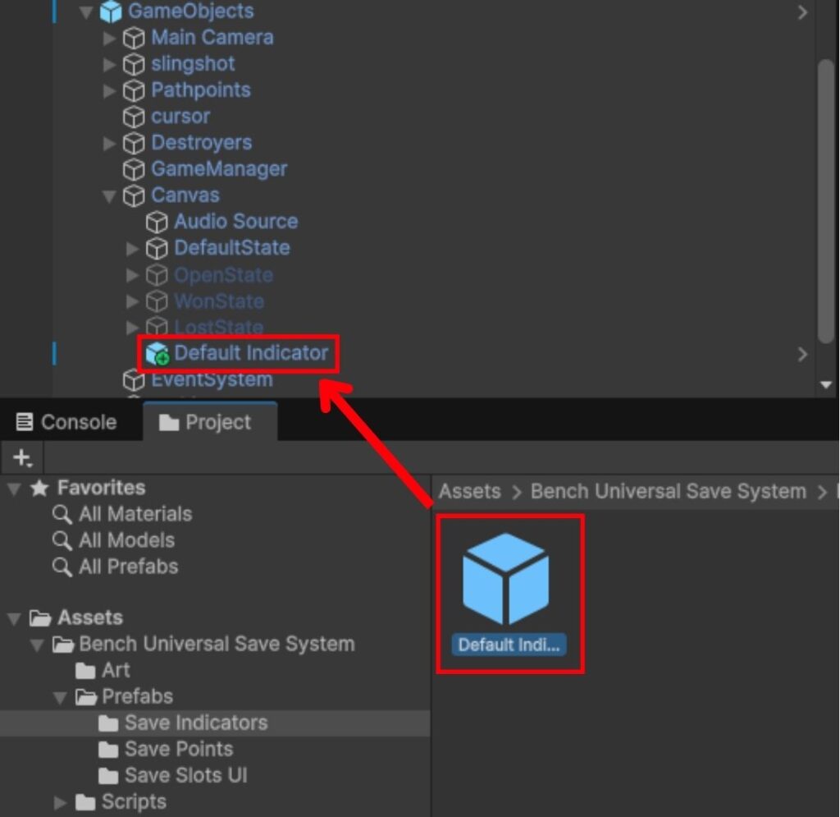Switch to the Console tab

[66, 422]
